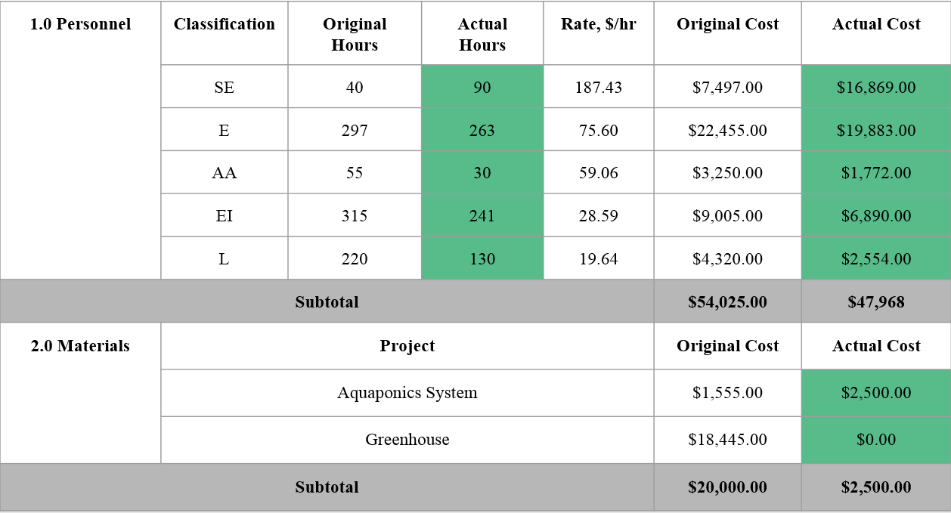Click the 187.43 SE rate cell
Viewport: 951px width, 513px height.
[x=598, y=87]
